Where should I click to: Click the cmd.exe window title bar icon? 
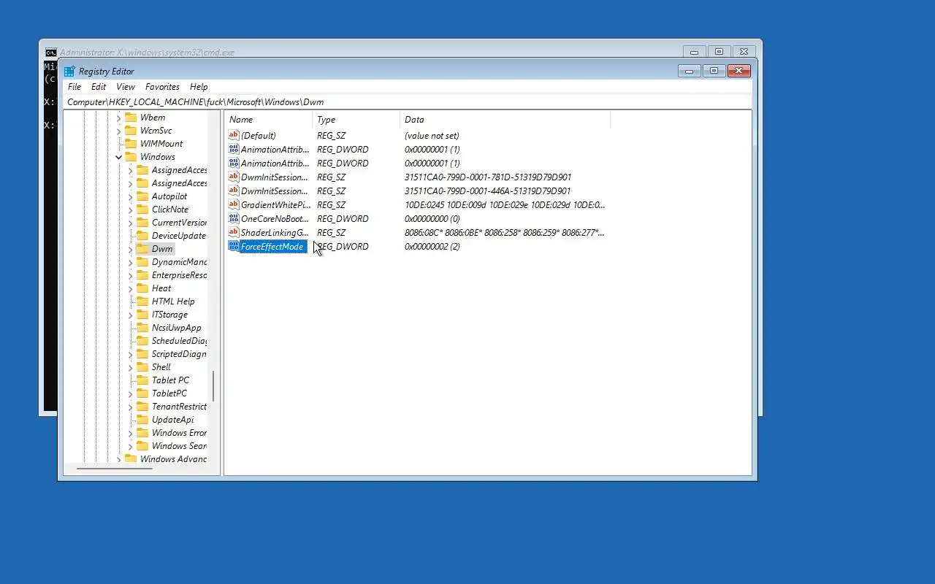(51, 53)
